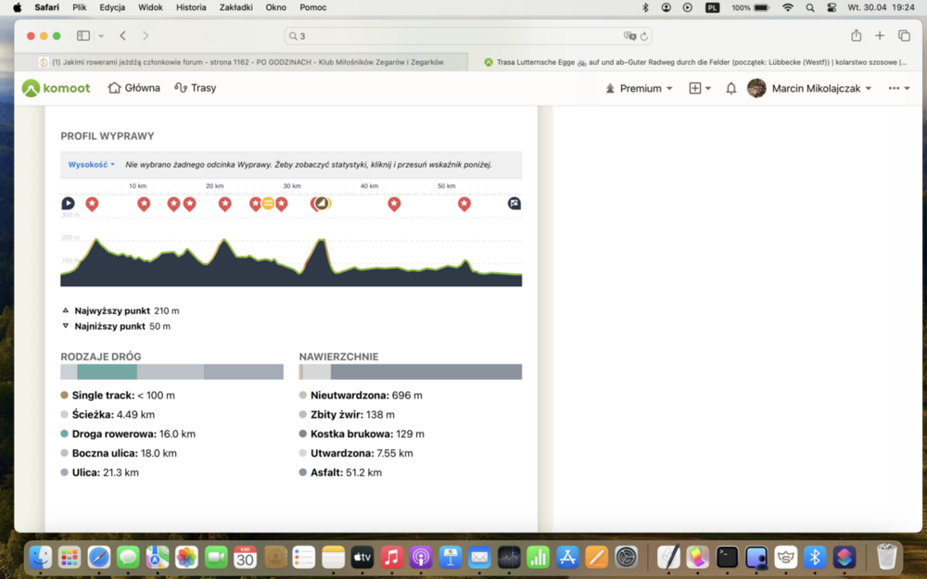Click the finish flag marker on profile
927x579 pixels.
(514, 204)
